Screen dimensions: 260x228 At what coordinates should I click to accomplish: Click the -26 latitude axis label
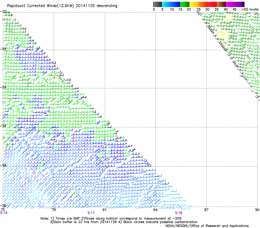click(x=3, y=126)
